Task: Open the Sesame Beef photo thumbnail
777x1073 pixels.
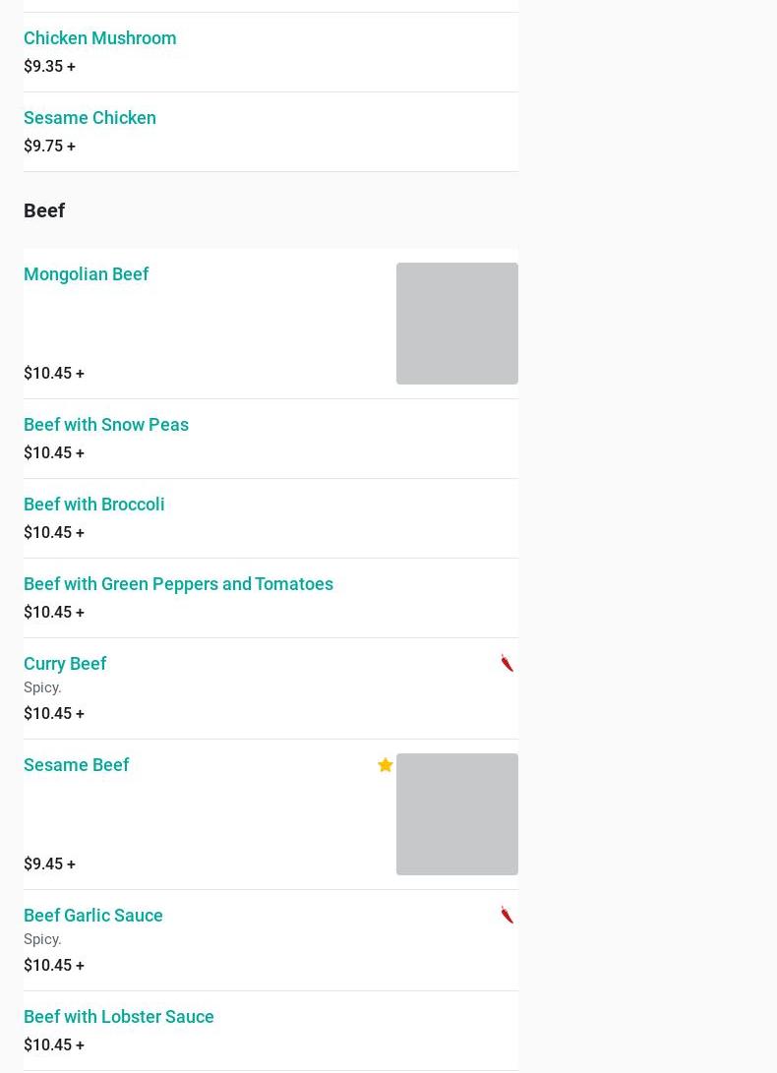Action: point(456,814)
